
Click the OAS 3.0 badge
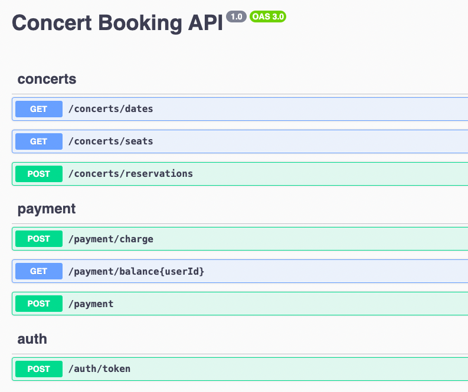(268, 17)
